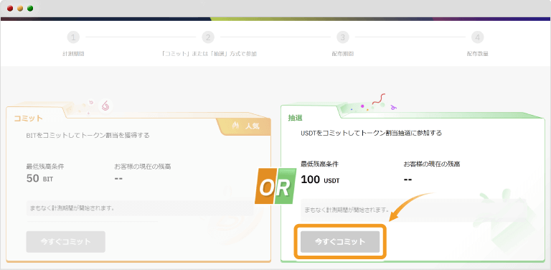Click the 配布数量 step label

(478, 54)
